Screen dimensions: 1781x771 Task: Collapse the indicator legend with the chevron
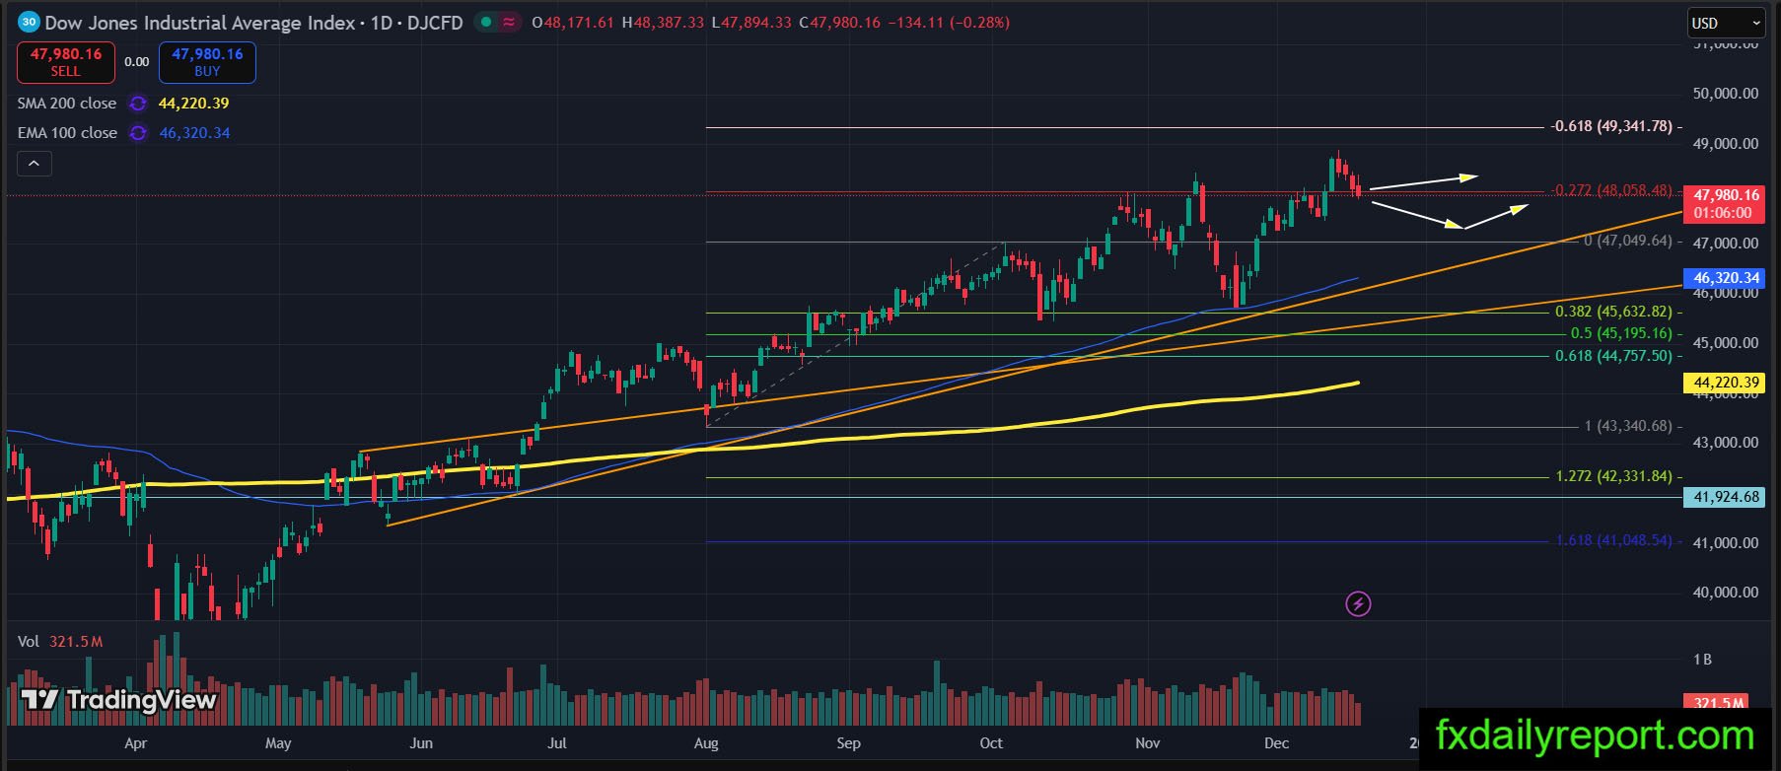pyautogui.click(x=35, y=164)
